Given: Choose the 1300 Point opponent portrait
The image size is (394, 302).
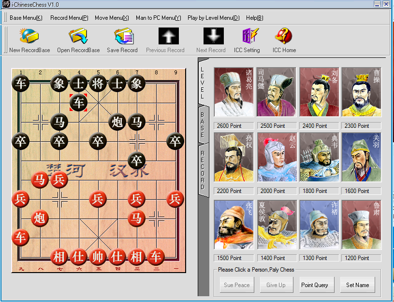Looking at the screenshot, I should pyautogui.click(x=319, y=225).
